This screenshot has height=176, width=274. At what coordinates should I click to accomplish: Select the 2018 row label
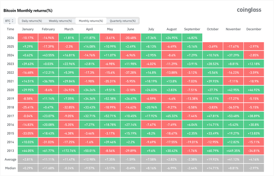[x=10, y=107]
